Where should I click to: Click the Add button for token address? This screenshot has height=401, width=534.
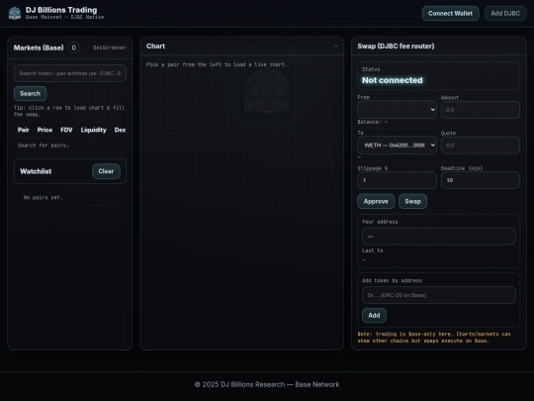point(374,316)
